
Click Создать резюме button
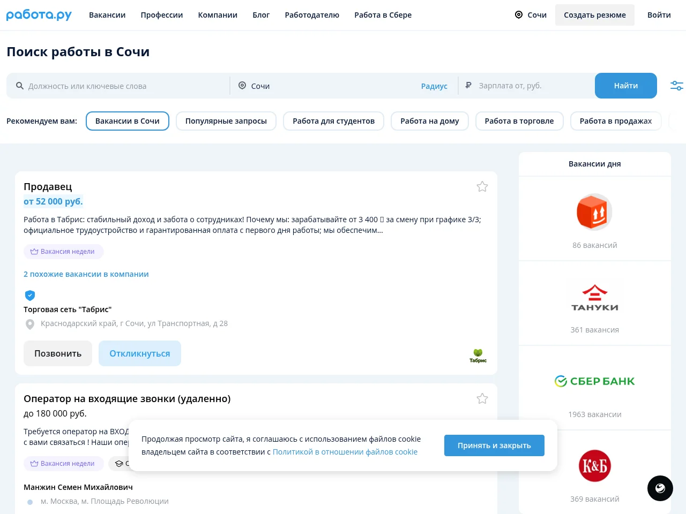(x=595, y=15)
